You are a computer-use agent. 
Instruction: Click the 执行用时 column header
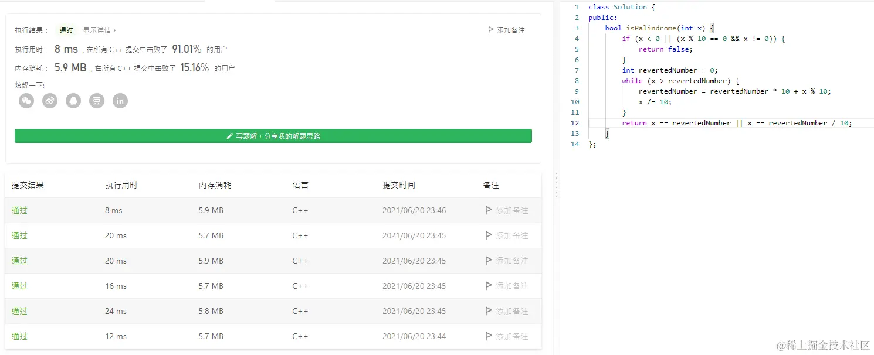121,185
